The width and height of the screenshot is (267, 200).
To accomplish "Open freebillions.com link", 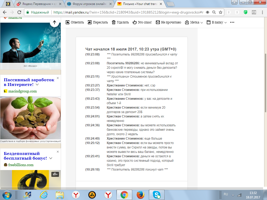I will [x=21, y=165].
